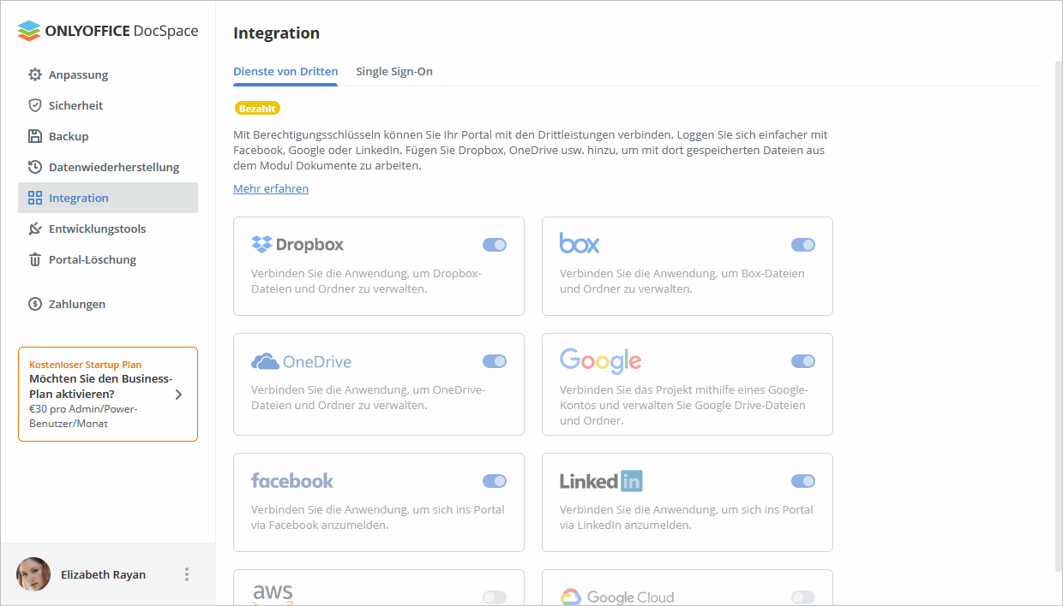Image resolution: width=1063 pixels, height=606 pixels.
Task: Click the Datenwiederherstellung clock-arrow icon
Action: click(x=35, y=167)
